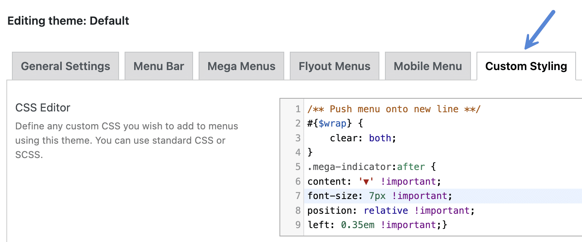Viewport: 582px width, 242px height.
Task: Select the Mega Menus tab
Action: click(x=241, y=66)
